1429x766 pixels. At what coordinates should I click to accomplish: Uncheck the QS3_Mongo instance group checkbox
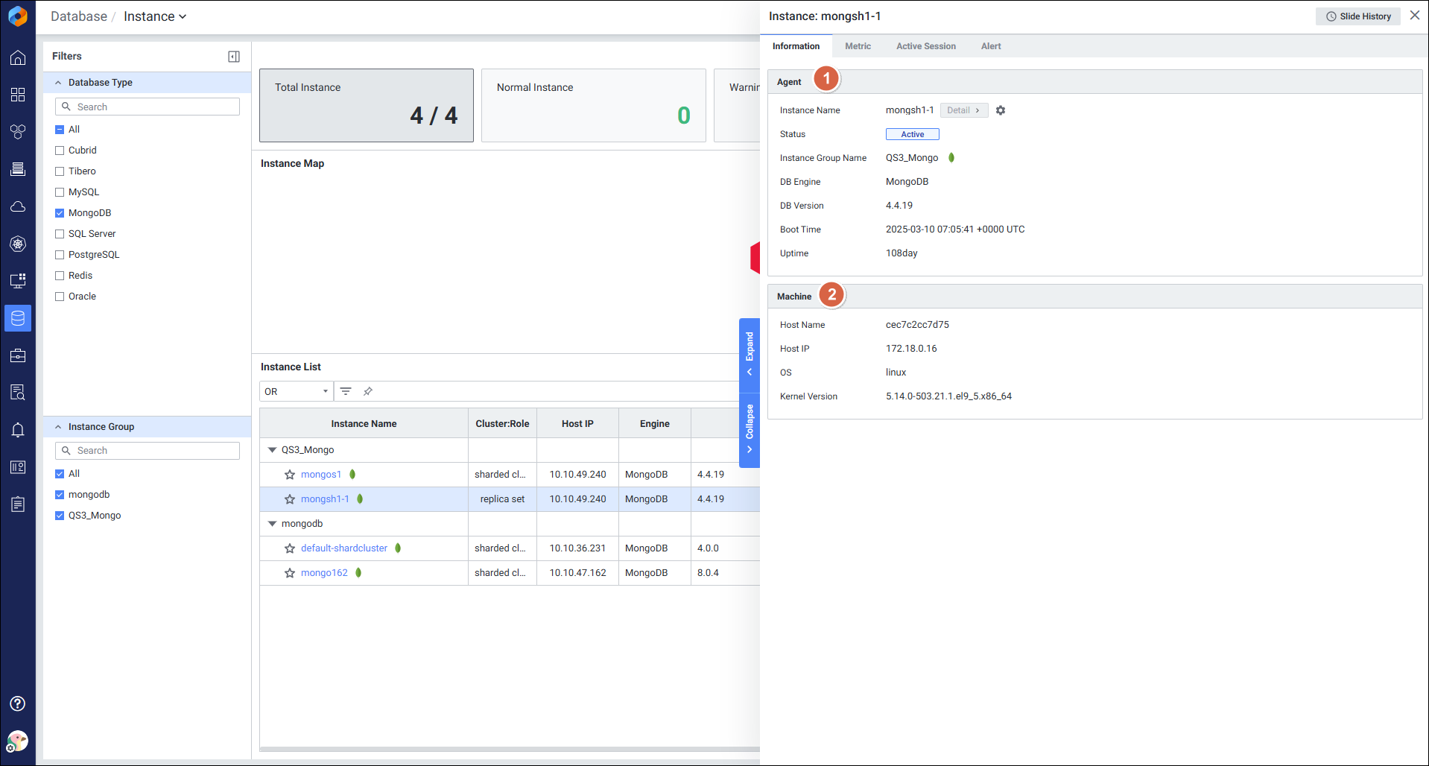coord(60,516)
